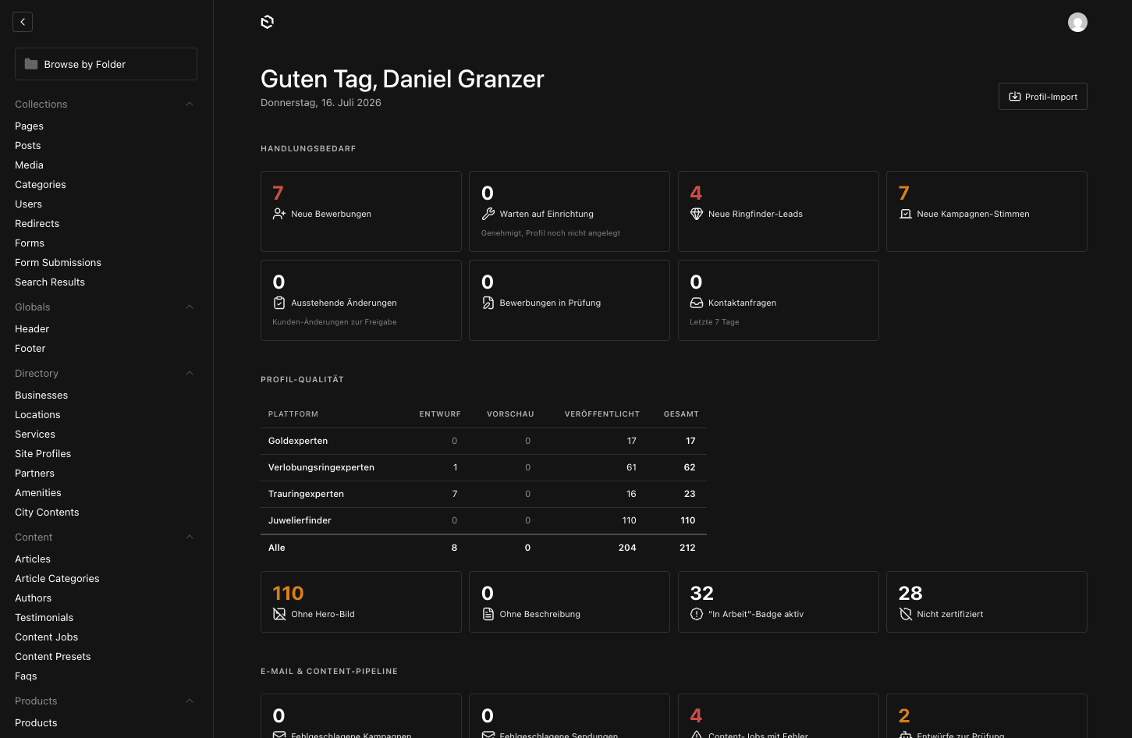Click the Neue Kampagnen-Stimmen vote icon
Screen dimensions: 1132x738
pyautogui.click(x=905, y=214)
